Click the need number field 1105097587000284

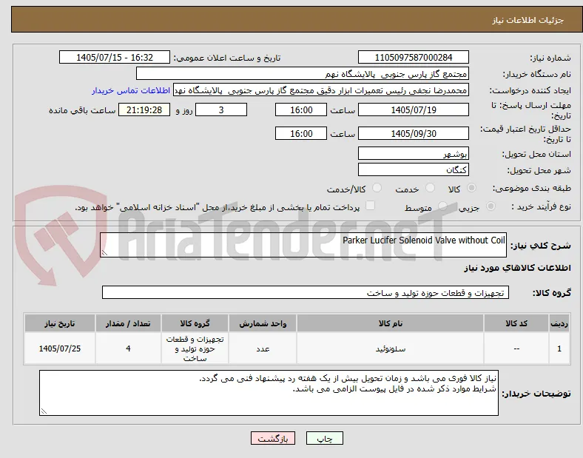tap(414, 57)
